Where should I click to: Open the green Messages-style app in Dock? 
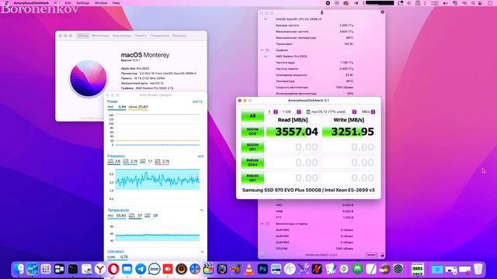357,269
